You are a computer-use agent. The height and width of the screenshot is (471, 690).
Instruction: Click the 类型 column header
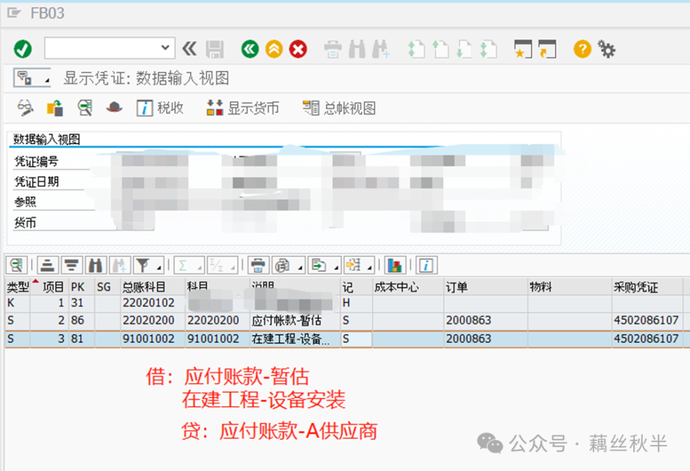(18, 287)
